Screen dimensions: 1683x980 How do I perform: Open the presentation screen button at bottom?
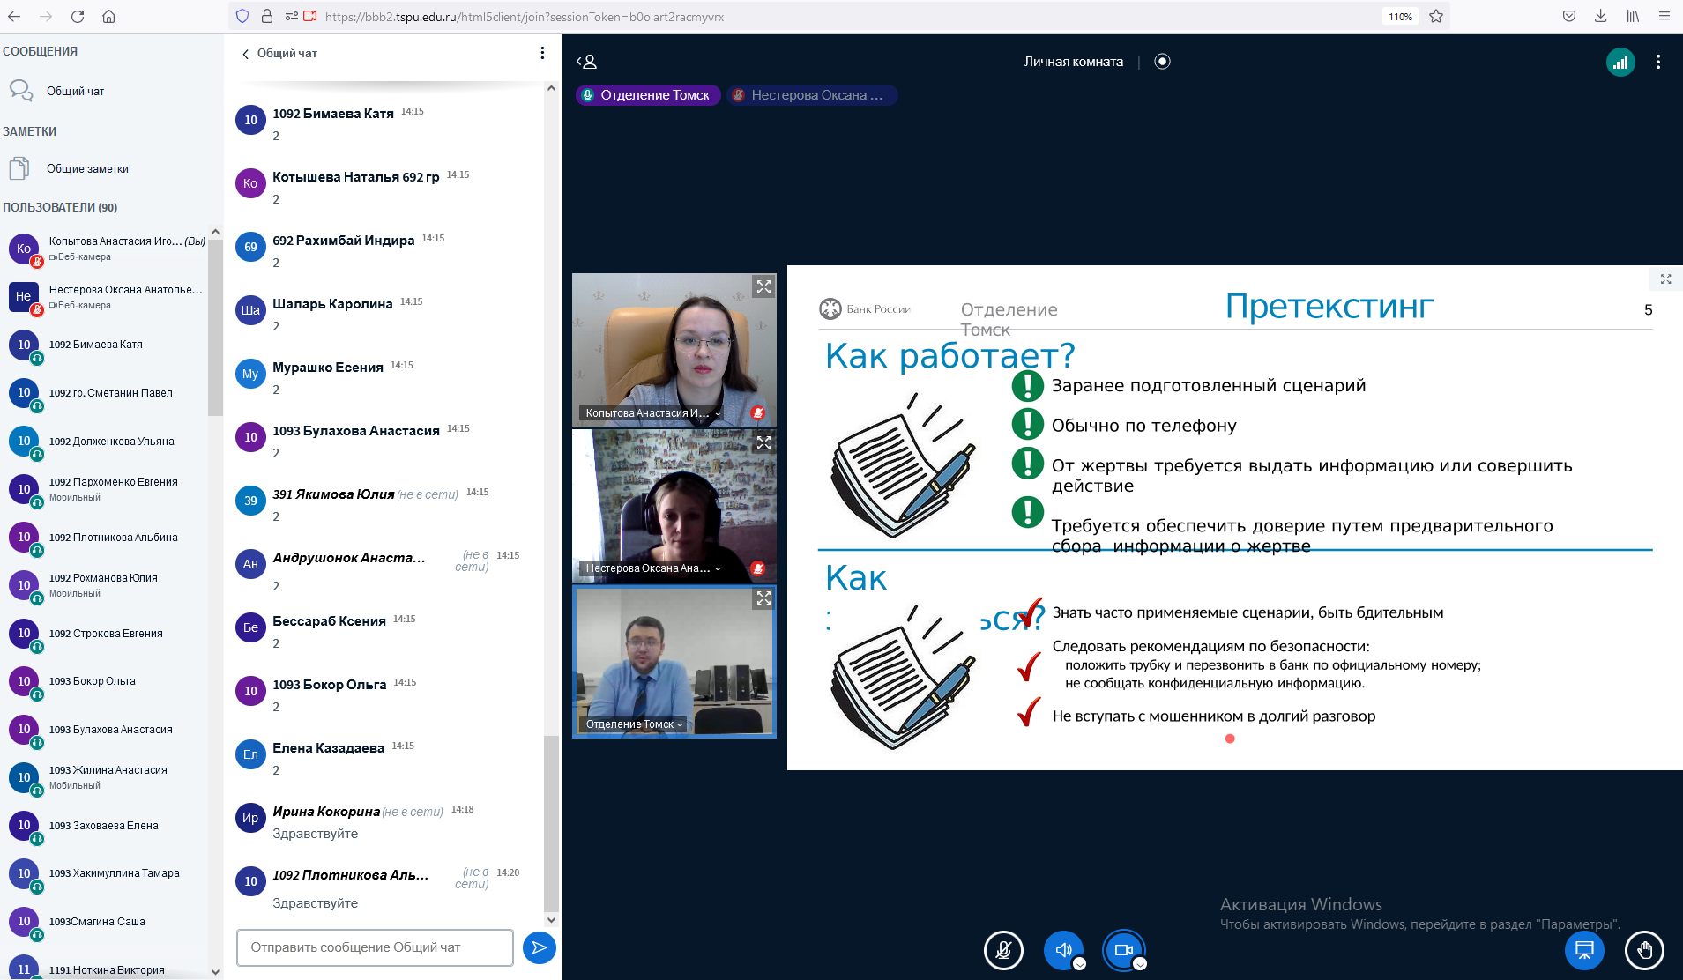[1583, 950]
